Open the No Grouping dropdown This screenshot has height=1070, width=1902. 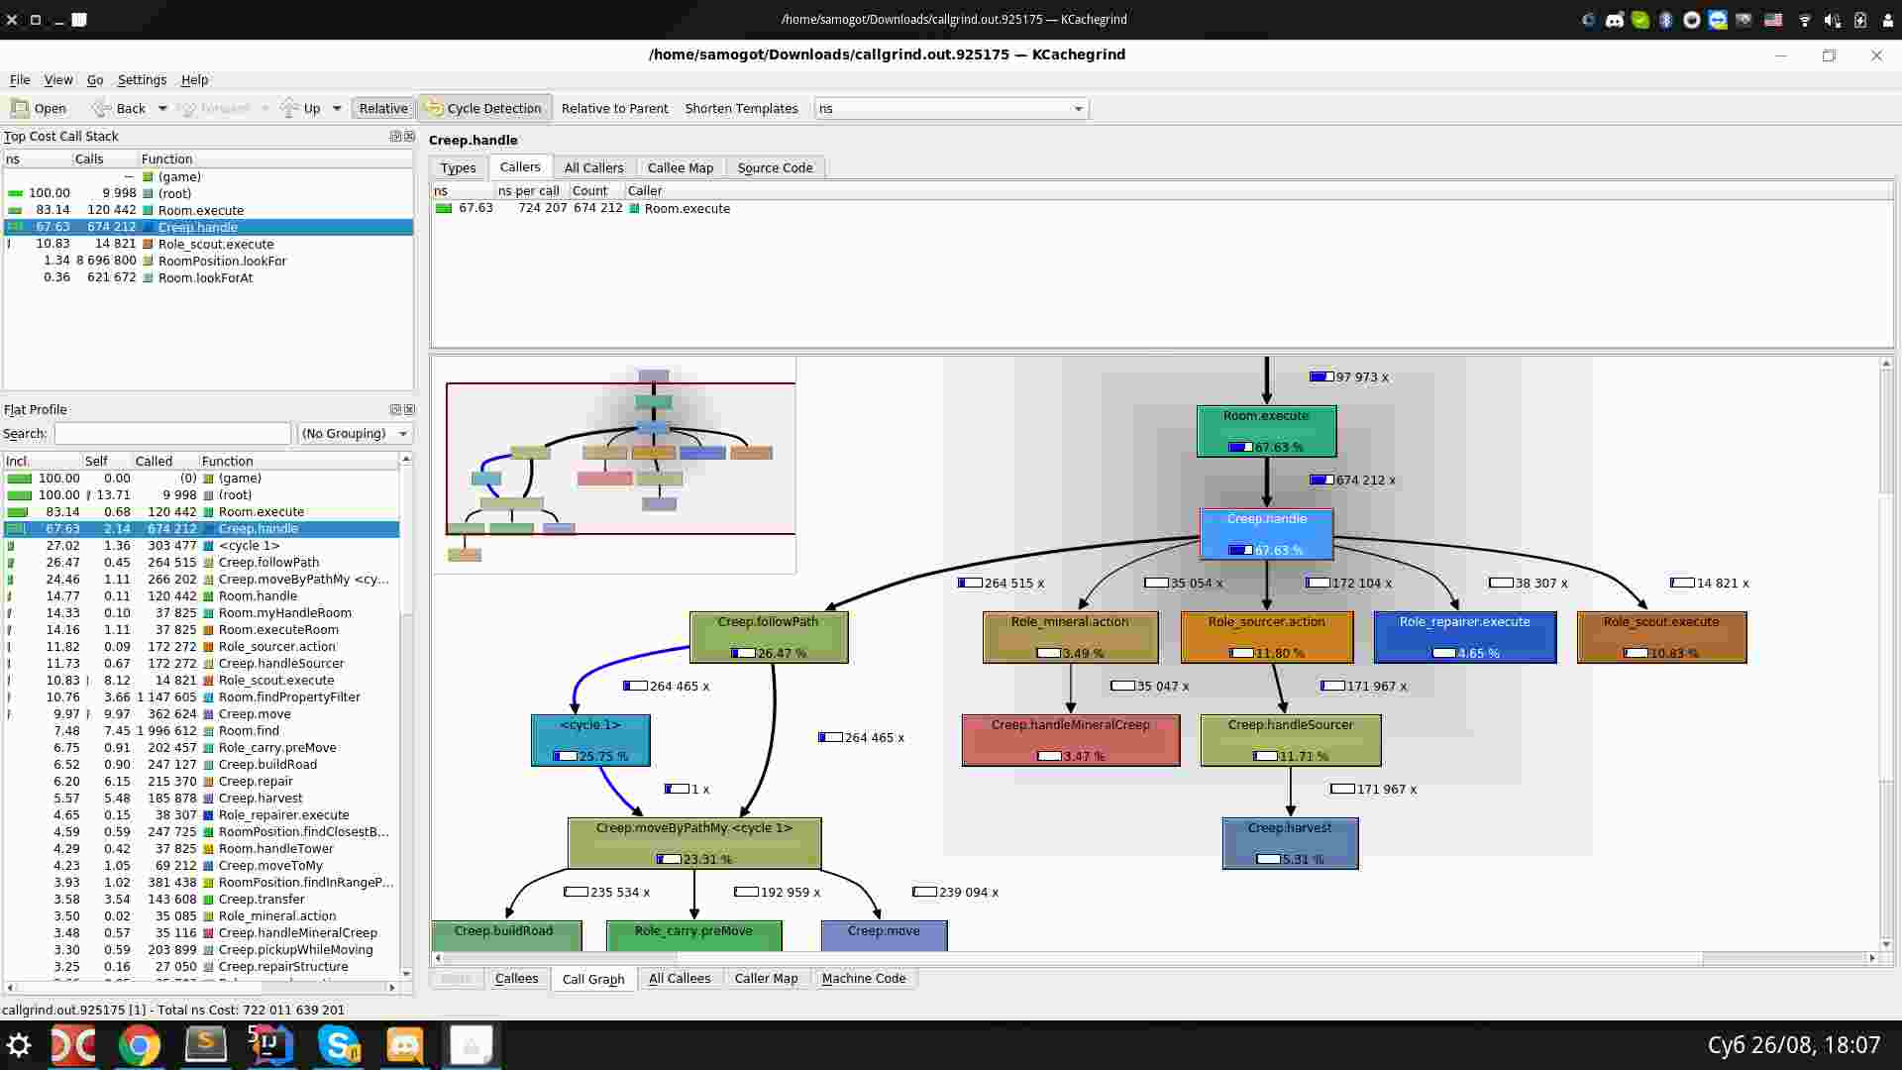coord(355,433)
